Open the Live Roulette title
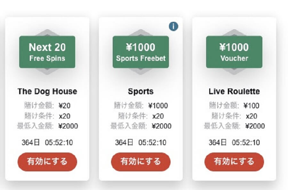 (x=234, y=91)
